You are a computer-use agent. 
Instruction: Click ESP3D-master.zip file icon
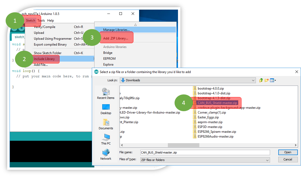[x=195, y=127]
